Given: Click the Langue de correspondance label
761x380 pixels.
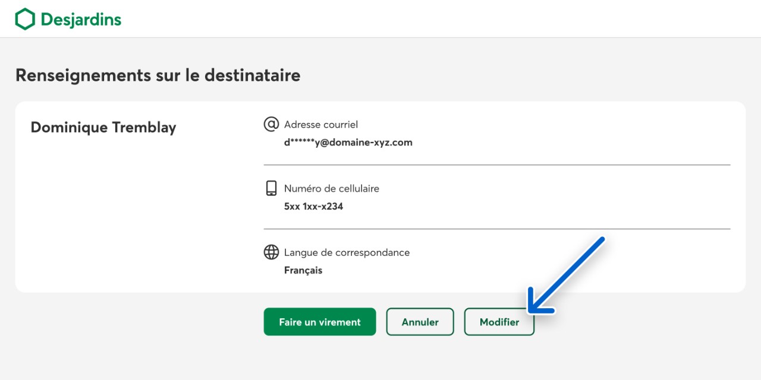Looking at the screenshot, I should pyautogui.click(x=347, y=252).
